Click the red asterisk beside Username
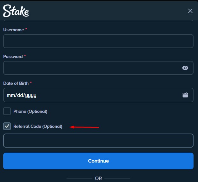Image resolution: width=198 pixels, height=182 pixels. pos(26,29)
